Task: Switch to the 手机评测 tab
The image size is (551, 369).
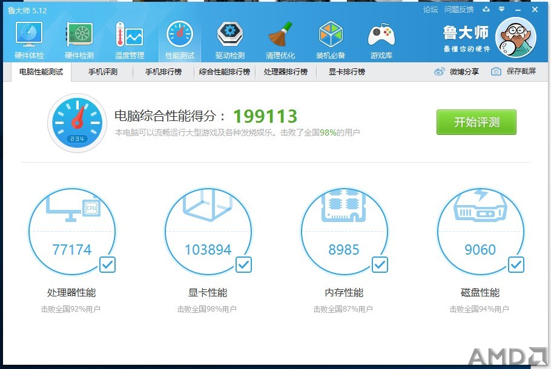Action: coord(102,72)
